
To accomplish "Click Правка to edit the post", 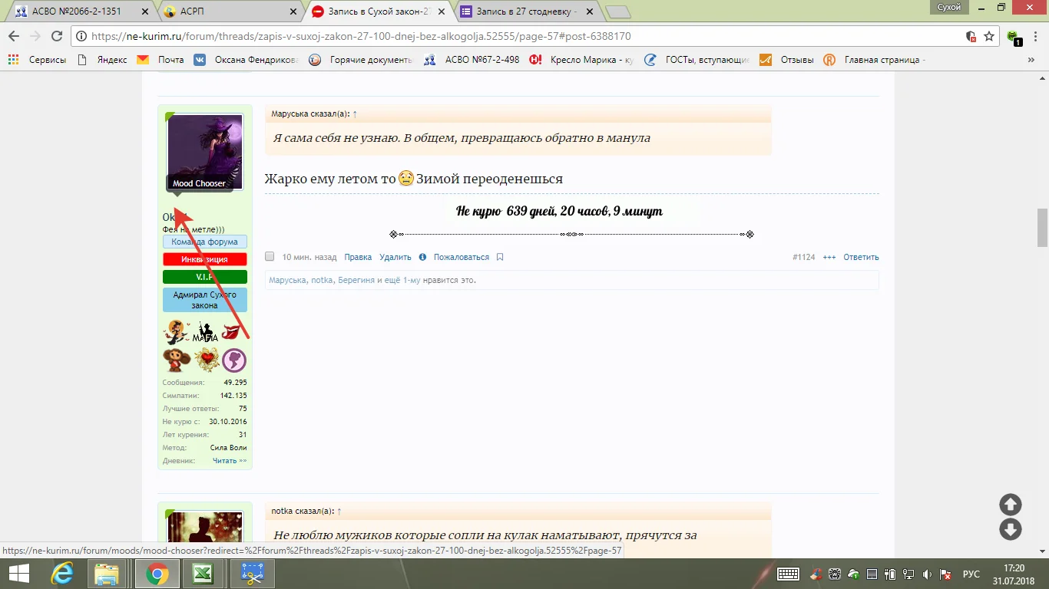I will tap(358, 258).
